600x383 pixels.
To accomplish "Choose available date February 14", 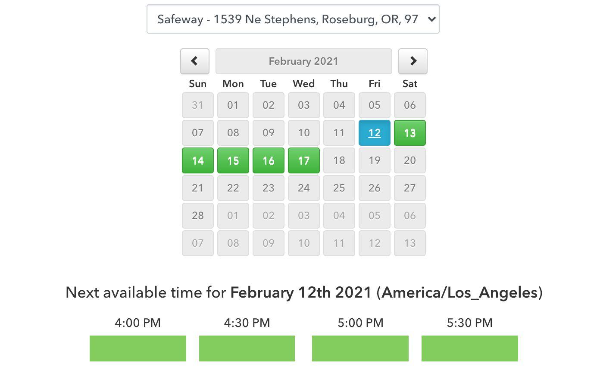I will pos(198,160).
